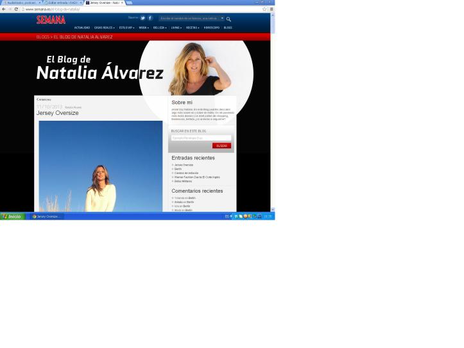The height and width of the screenshot is (348, 464).
Task: Click the magnifier search icon
Action: (228, 19)
